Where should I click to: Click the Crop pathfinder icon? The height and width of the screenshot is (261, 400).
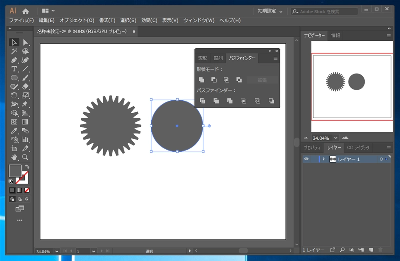click(x=244, y=101)
